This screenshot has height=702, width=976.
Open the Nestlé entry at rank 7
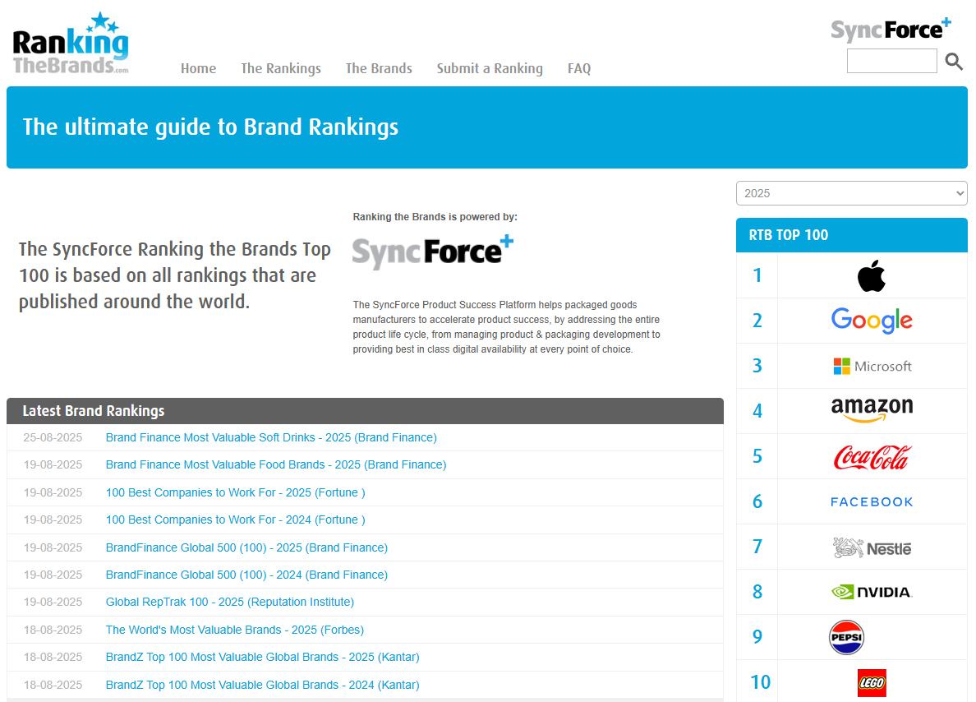(x=872, y=547)
